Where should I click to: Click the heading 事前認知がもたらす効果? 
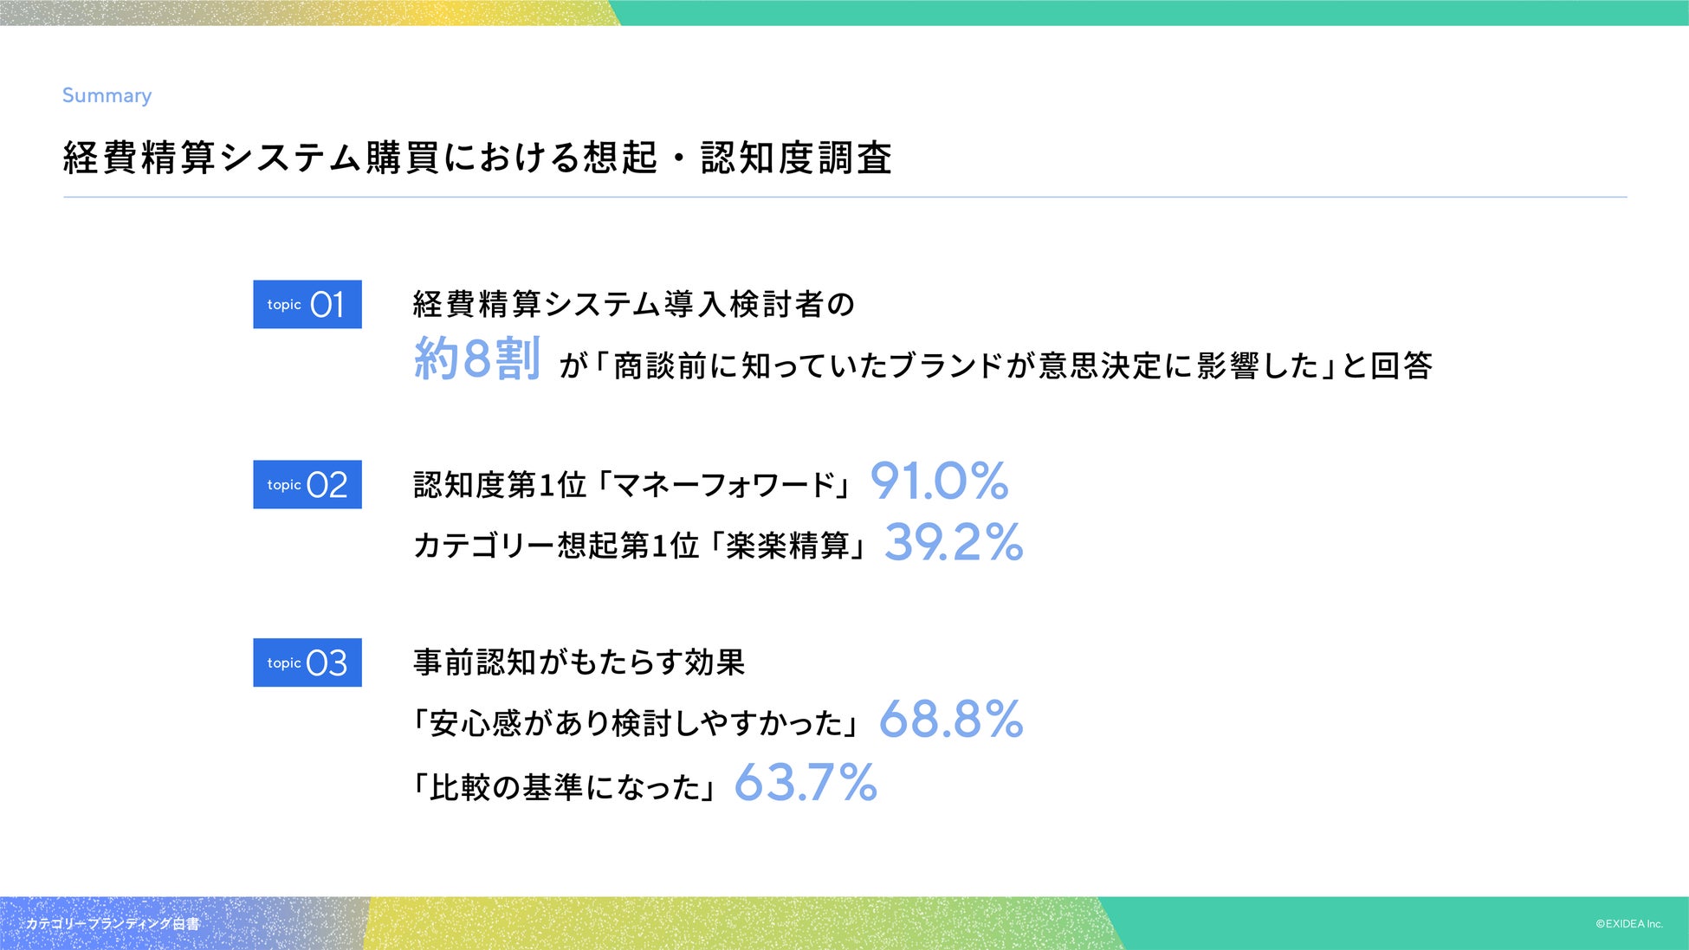[579, 662]
